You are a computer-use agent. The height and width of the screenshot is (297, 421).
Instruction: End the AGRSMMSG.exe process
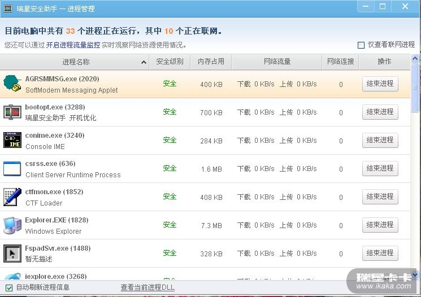pos(380,84)
